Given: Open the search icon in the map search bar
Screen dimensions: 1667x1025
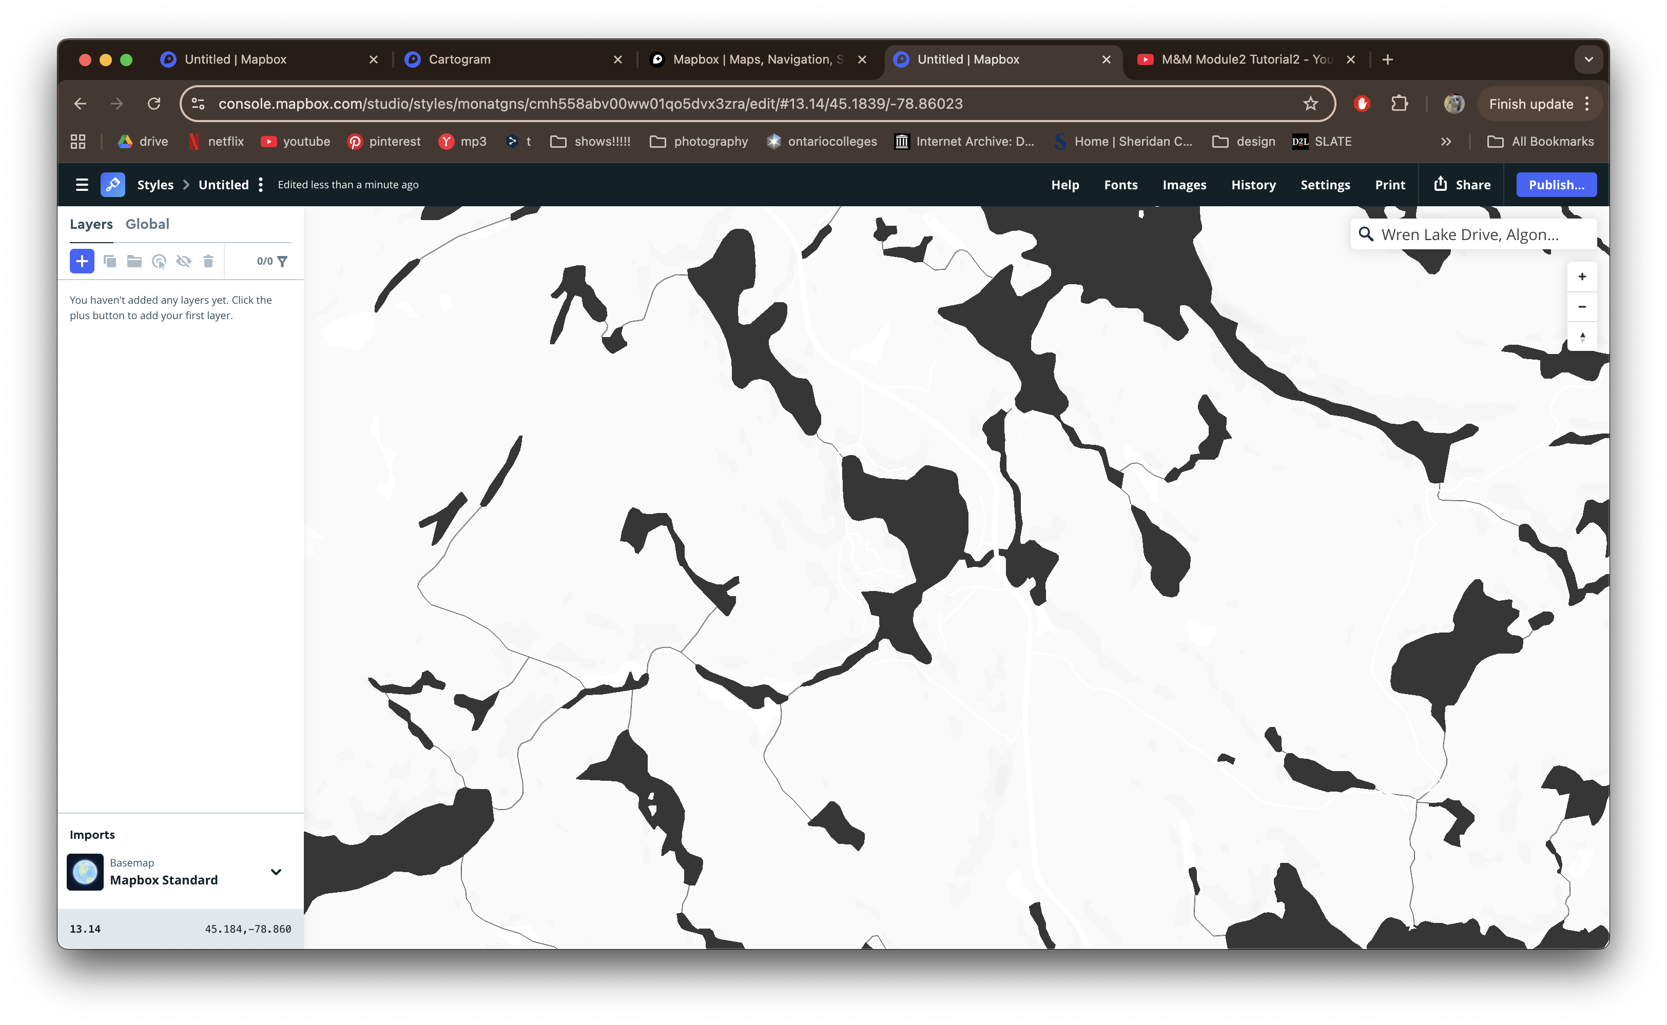Looking at the screenshot, I should click(1367, 234).
